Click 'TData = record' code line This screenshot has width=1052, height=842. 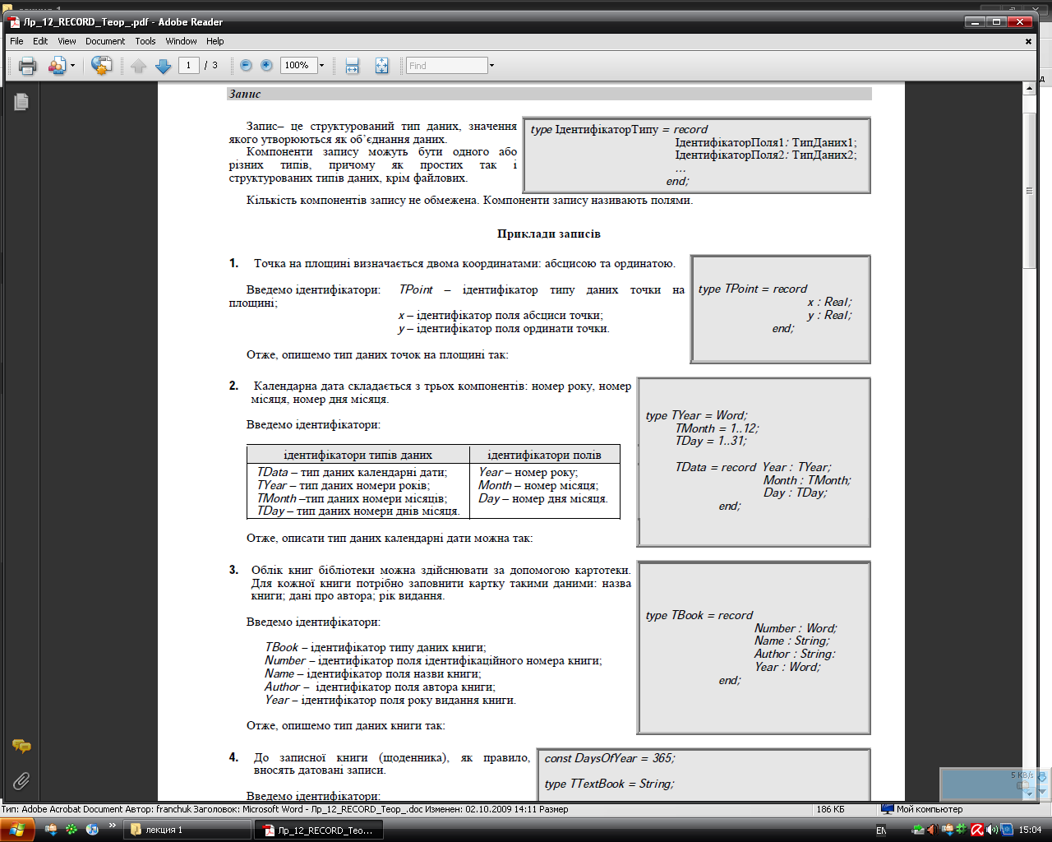715,467
